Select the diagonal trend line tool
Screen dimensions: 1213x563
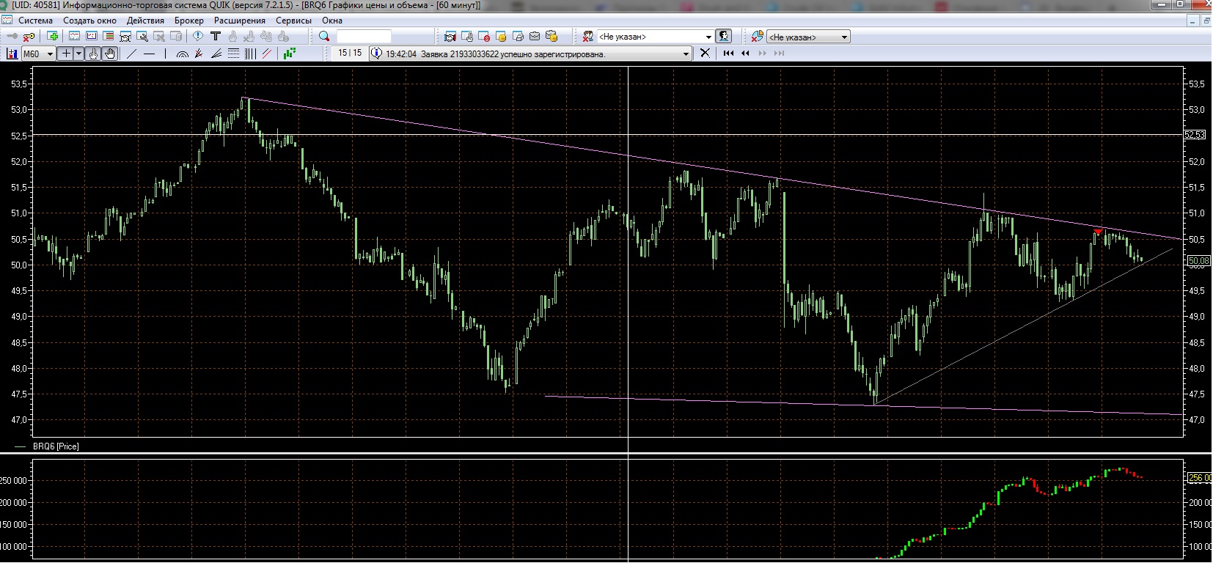[132, 54]
